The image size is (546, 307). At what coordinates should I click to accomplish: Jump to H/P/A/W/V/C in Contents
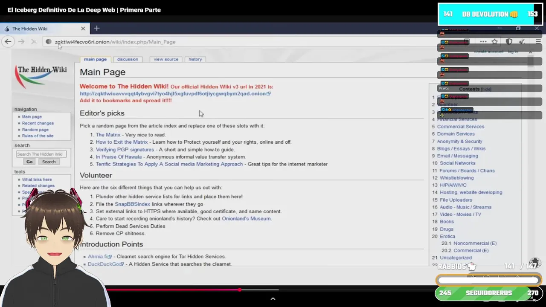coord(453,185)
